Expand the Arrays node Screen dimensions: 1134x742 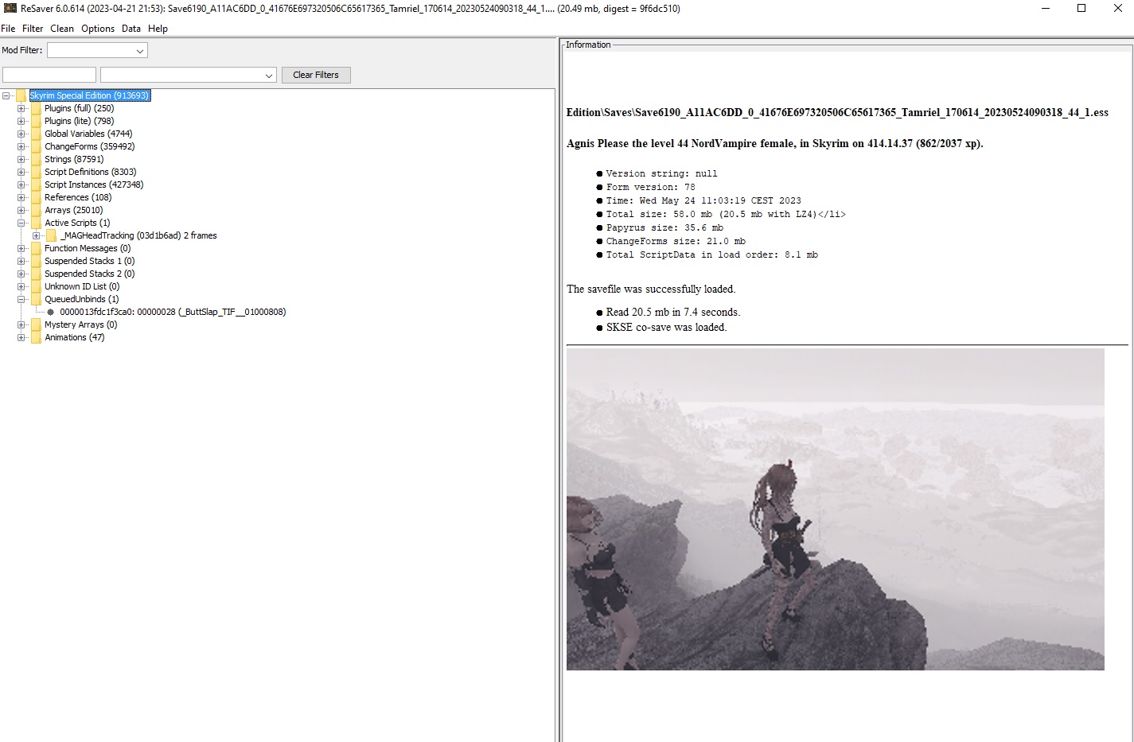click(x=21, y=210)
